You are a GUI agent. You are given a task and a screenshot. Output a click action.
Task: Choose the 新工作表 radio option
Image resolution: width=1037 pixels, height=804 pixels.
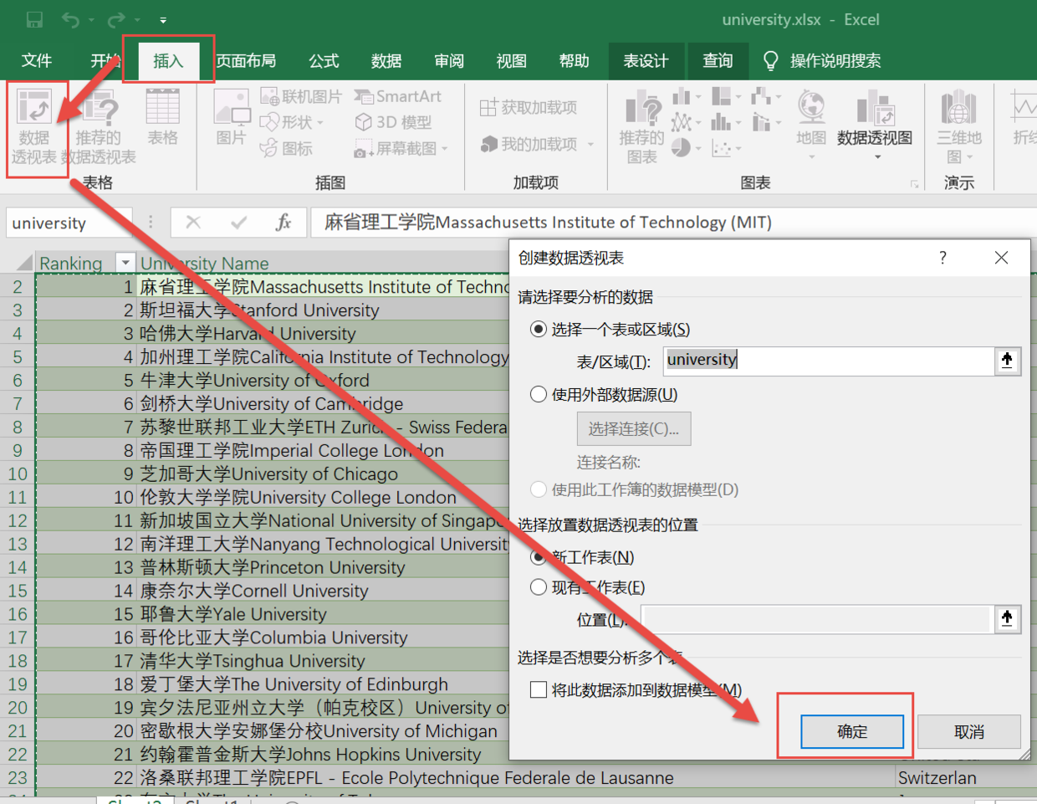tap(539, 556)
